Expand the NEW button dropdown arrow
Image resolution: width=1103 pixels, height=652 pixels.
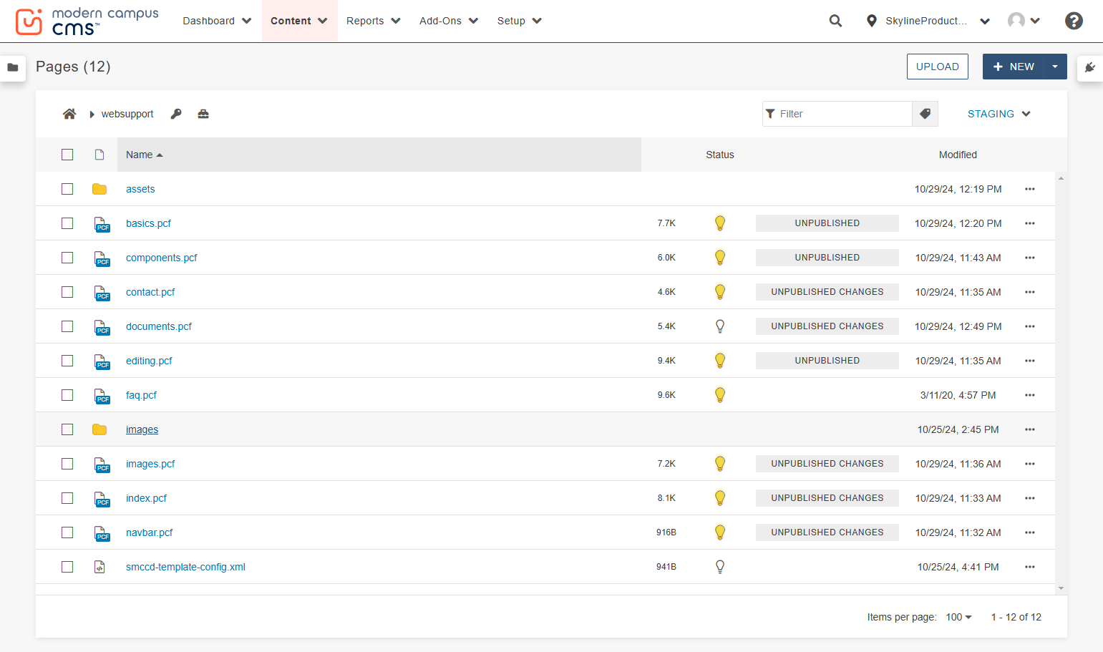1055,67
